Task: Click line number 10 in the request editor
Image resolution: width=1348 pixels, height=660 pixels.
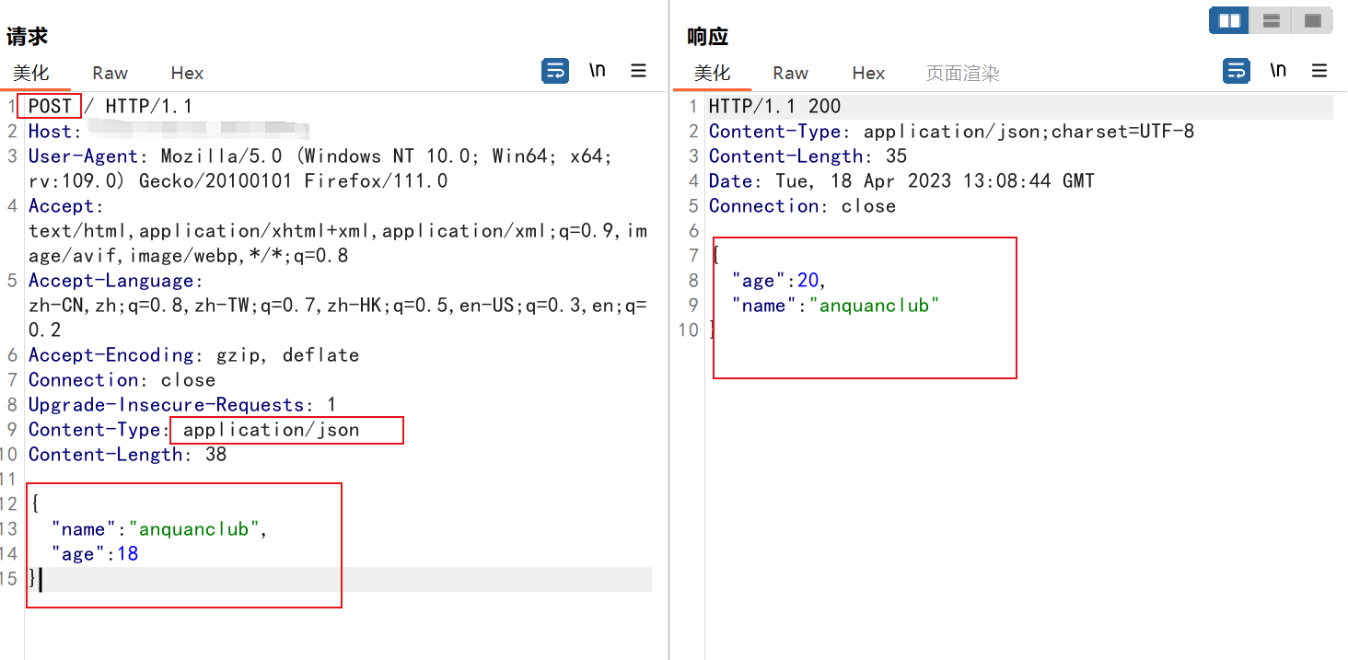Action: [11, 454]
